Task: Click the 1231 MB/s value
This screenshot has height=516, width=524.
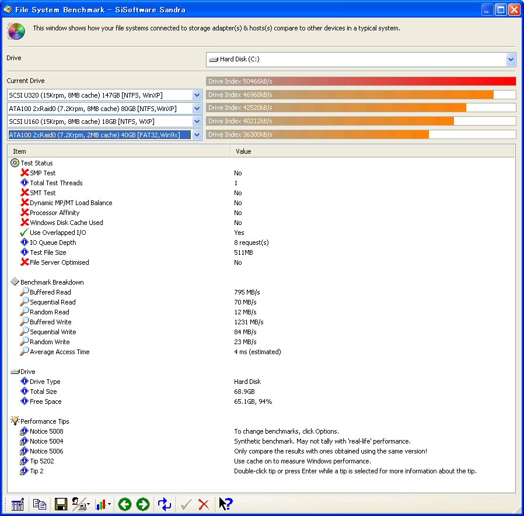Action: pos(249,322)
